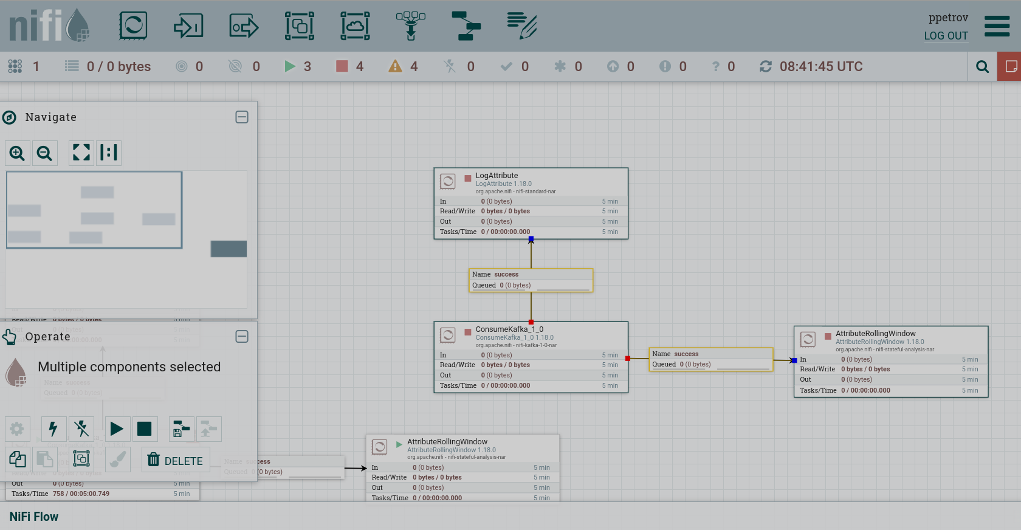The width and height of the screenshot is (1021, 530).
Task: Click the Upload Template operate button
Action: coord(209,429)
